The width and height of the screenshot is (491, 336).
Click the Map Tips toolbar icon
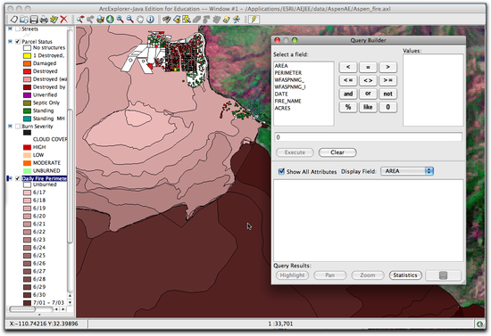227,20
